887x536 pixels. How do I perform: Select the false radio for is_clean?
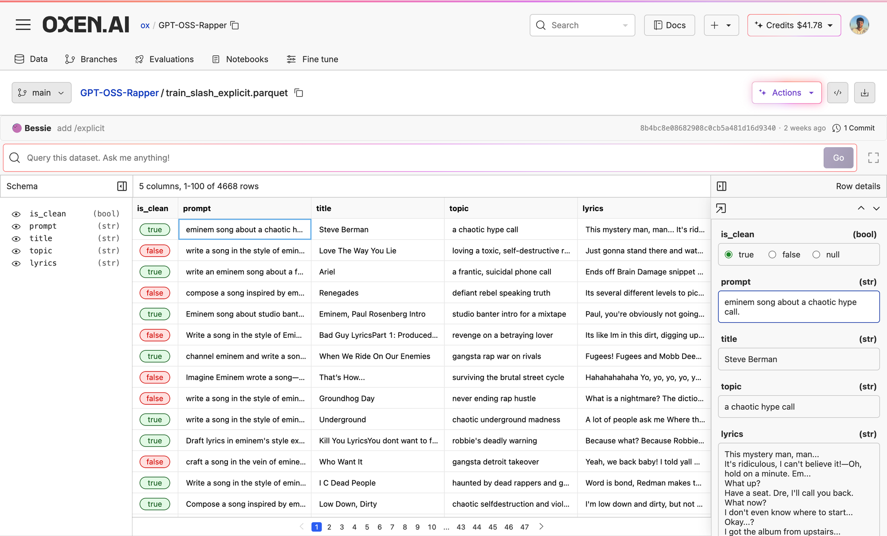(x=773, y=254)
